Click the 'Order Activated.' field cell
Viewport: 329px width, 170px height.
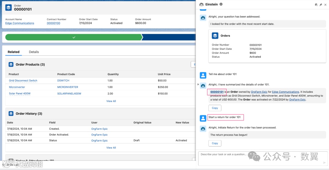59,135
